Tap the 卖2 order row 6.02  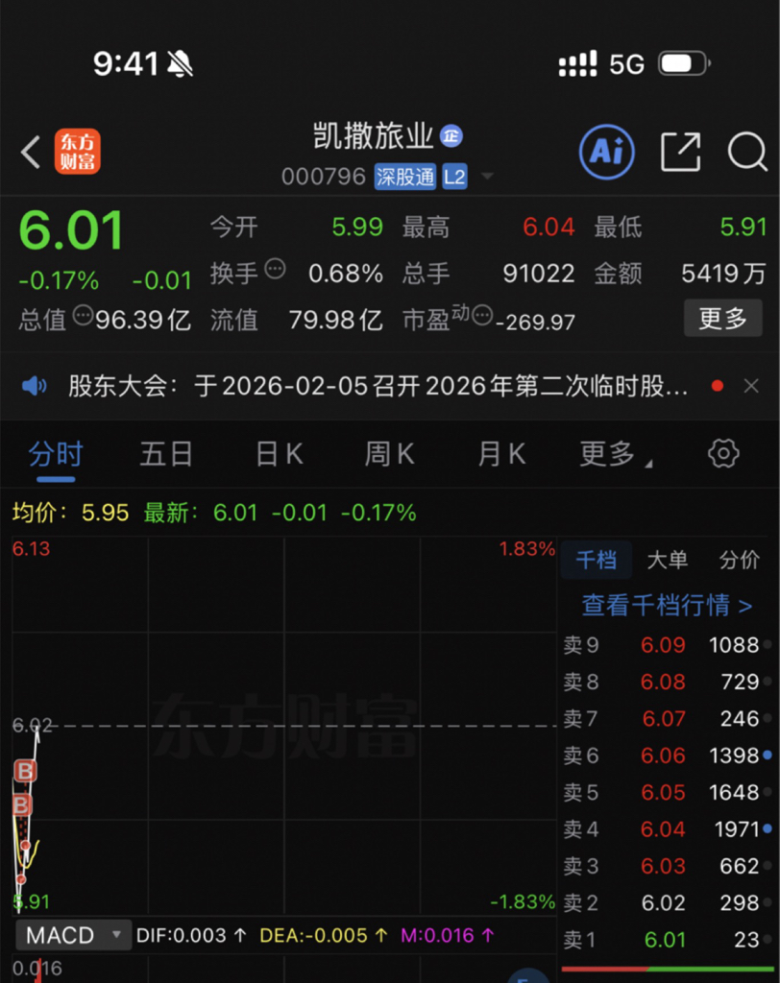click(667, 903)
